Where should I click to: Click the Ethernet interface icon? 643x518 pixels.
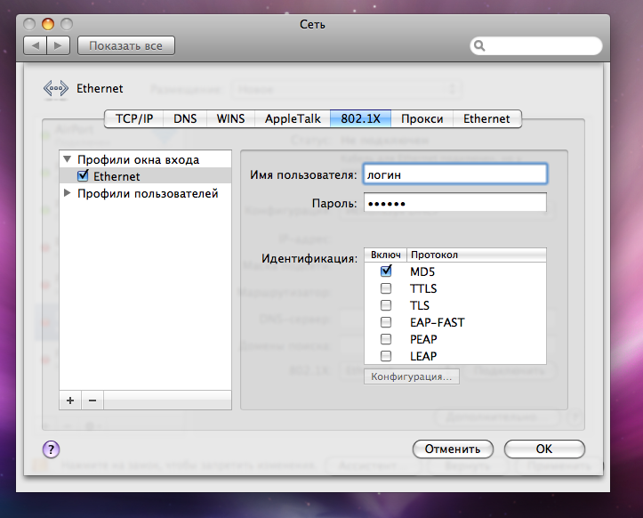click(x=56, y=89)
